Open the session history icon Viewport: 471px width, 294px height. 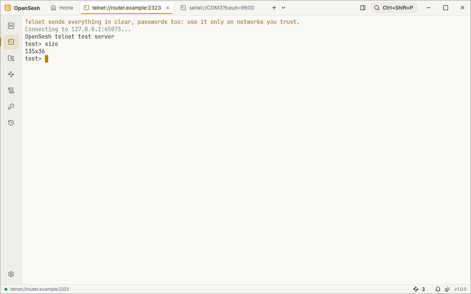click(11, 123)
